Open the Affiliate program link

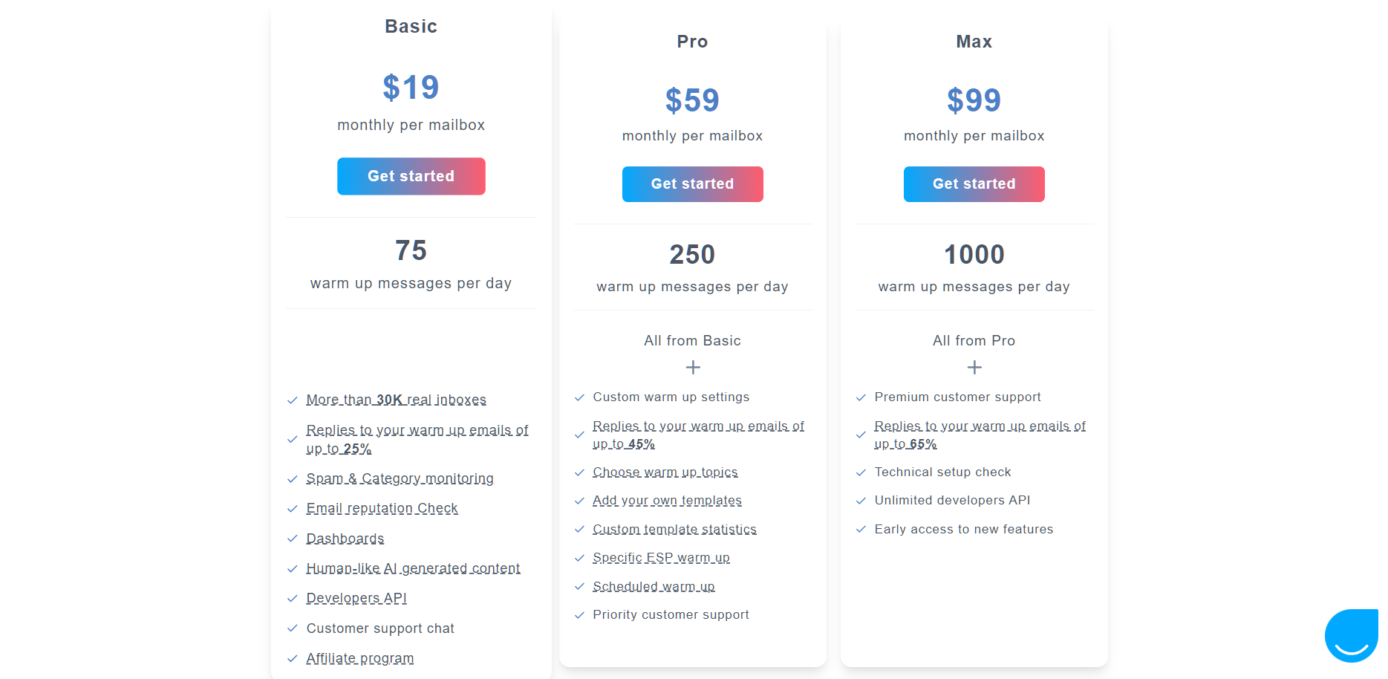[360, 658]
